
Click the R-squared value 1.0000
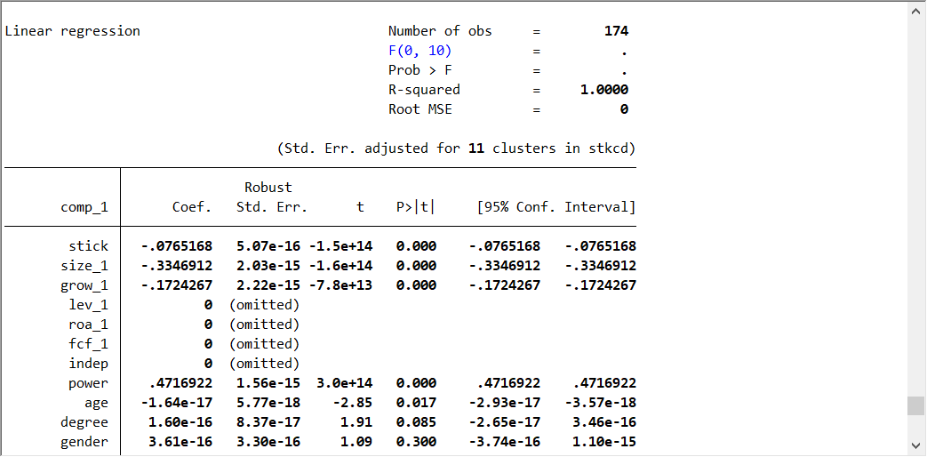coord(603,90)
